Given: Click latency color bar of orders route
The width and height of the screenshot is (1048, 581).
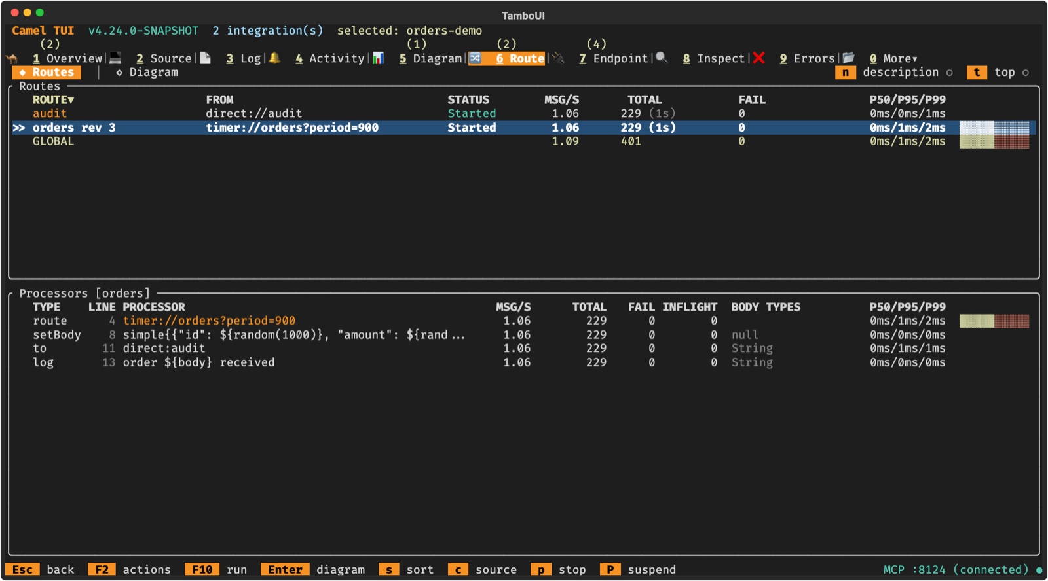Looking at the screenshot, I should 994,128.
